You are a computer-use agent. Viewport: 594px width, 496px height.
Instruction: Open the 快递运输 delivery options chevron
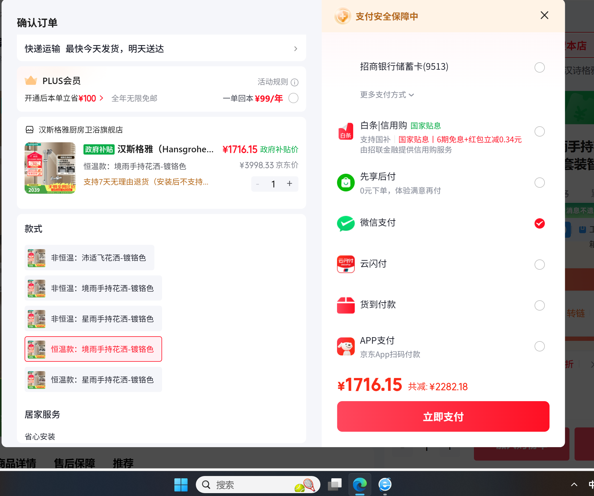point(296,49)
